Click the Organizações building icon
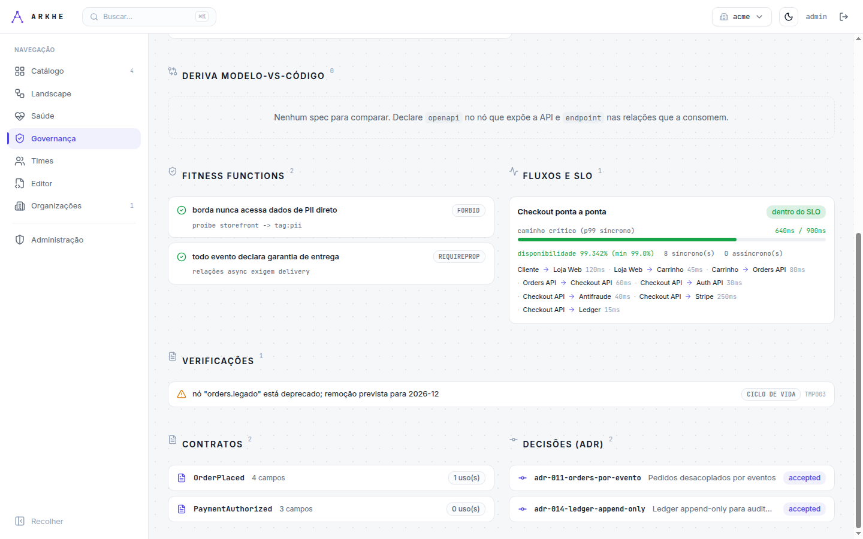 pos(20,206)
